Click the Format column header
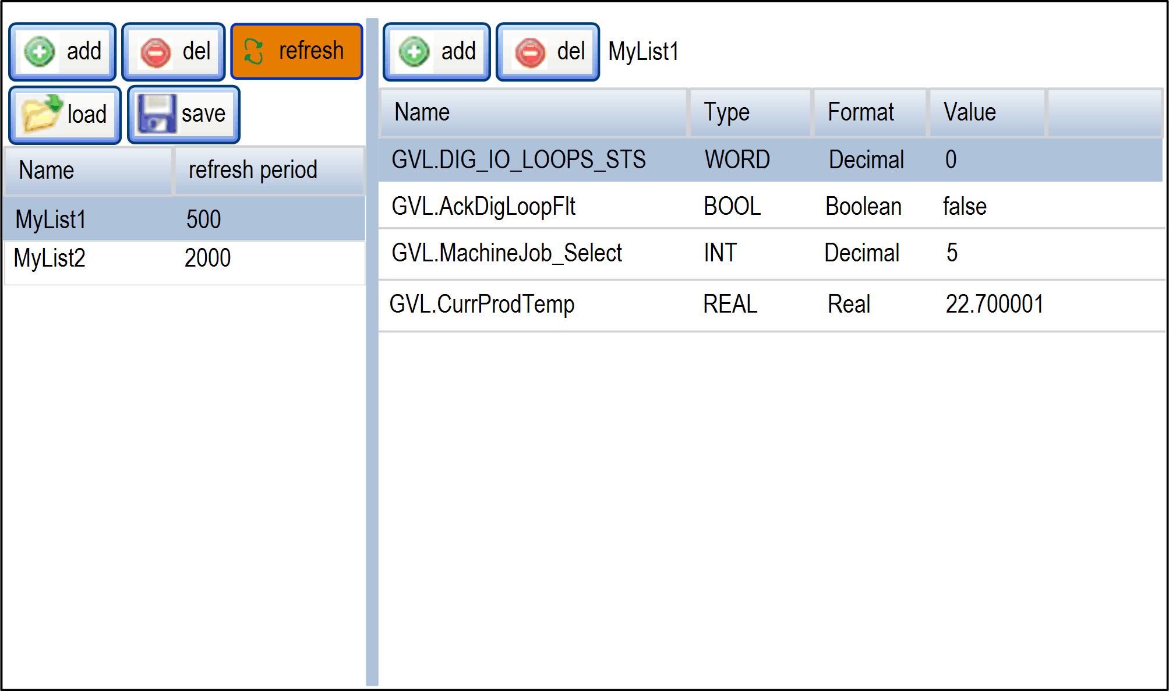Viewport: 1169px width, 691px height. pyautogui.click(x=860, y=112)
